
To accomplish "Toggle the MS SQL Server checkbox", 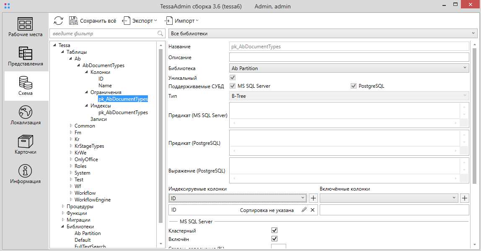I will click(x=233, y=86).
